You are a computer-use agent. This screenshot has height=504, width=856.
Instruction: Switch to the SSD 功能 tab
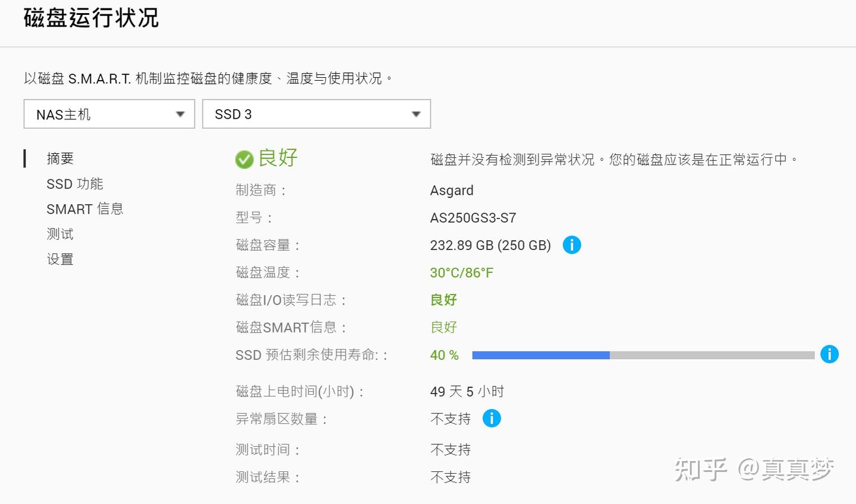75,184
